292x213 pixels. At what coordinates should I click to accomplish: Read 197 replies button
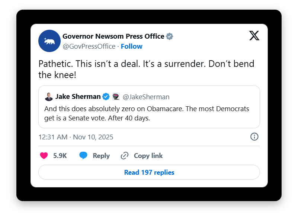click(149, 172)
